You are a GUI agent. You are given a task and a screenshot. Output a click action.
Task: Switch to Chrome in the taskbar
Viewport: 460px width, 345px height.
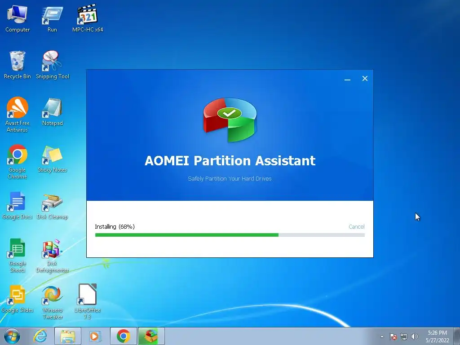click(123, 336)
